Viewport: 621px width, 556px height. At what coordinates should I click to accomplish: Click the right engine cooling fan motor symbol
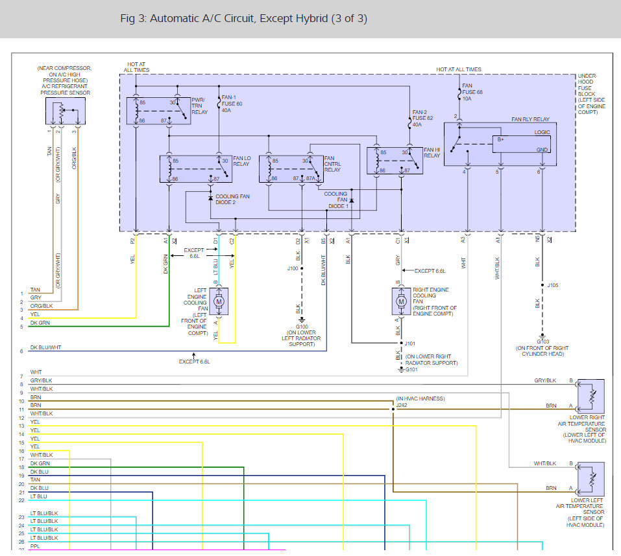pyautogui.click(x=401, y=301)
